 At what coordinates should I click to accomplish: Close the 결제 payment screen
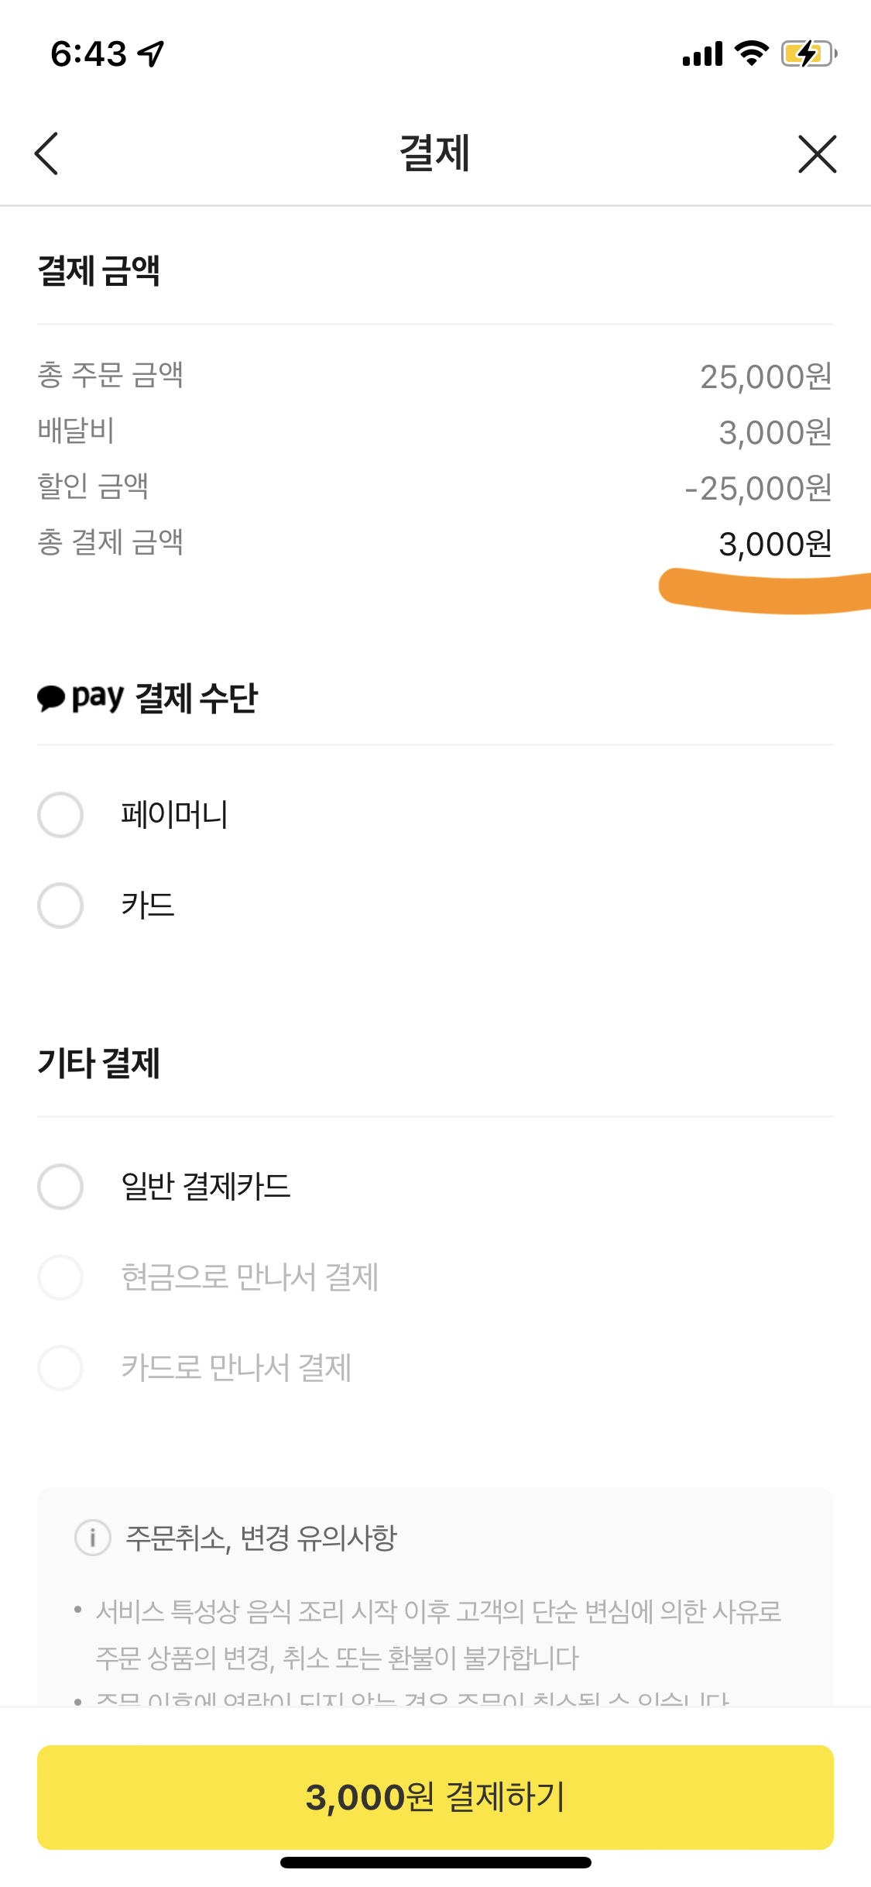(x=818, y=153)
